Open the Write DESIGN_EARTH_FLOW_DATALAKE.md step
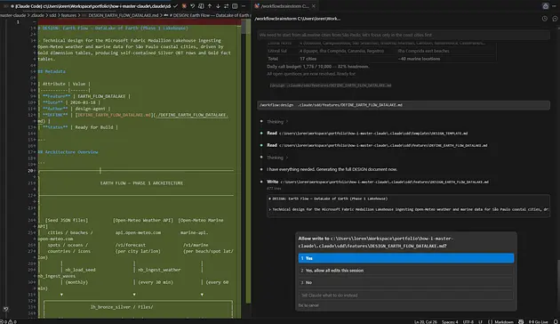Viewport: 560px width, 324px height. coord(378,182)
